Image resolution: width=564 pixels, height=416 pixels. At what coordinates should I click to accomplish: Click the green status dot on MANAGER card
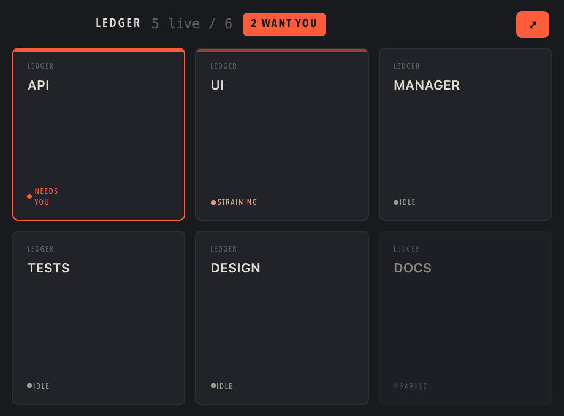pyautogui.click(x=396, y=202)
